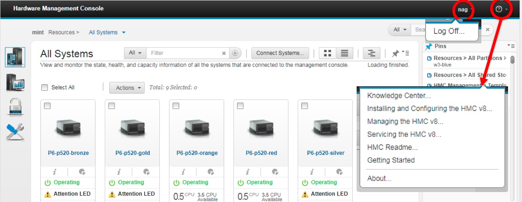Open the Serviceability tools icon
This screenshot has width=522, height=202.
pos(15,132)
